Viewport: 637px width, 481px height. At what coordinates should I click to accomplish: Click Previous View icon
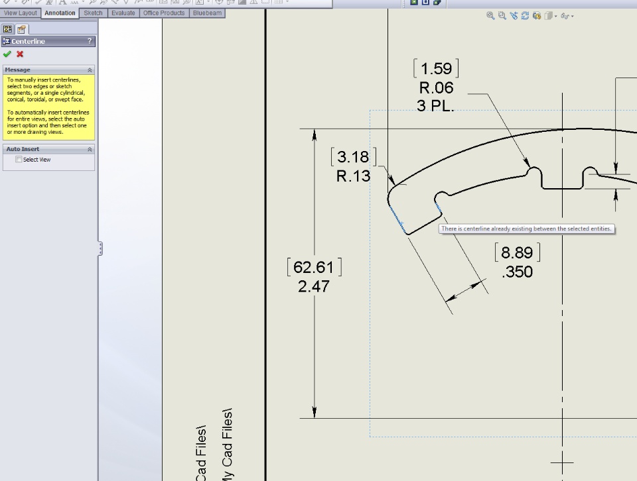click(514, 16)
